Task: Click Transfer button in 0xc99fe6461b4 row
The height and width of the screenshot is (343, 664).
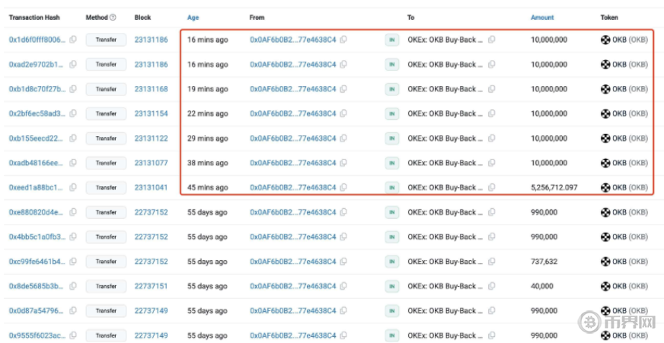Action: click(106, 262)
